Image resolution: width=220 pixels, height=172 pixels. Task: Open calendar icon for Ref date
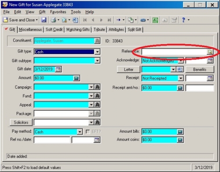point(97,140)
